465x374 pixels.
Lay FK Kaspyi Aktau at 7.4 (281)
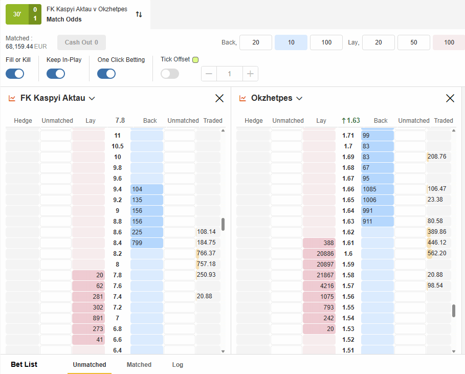point(88,297)
